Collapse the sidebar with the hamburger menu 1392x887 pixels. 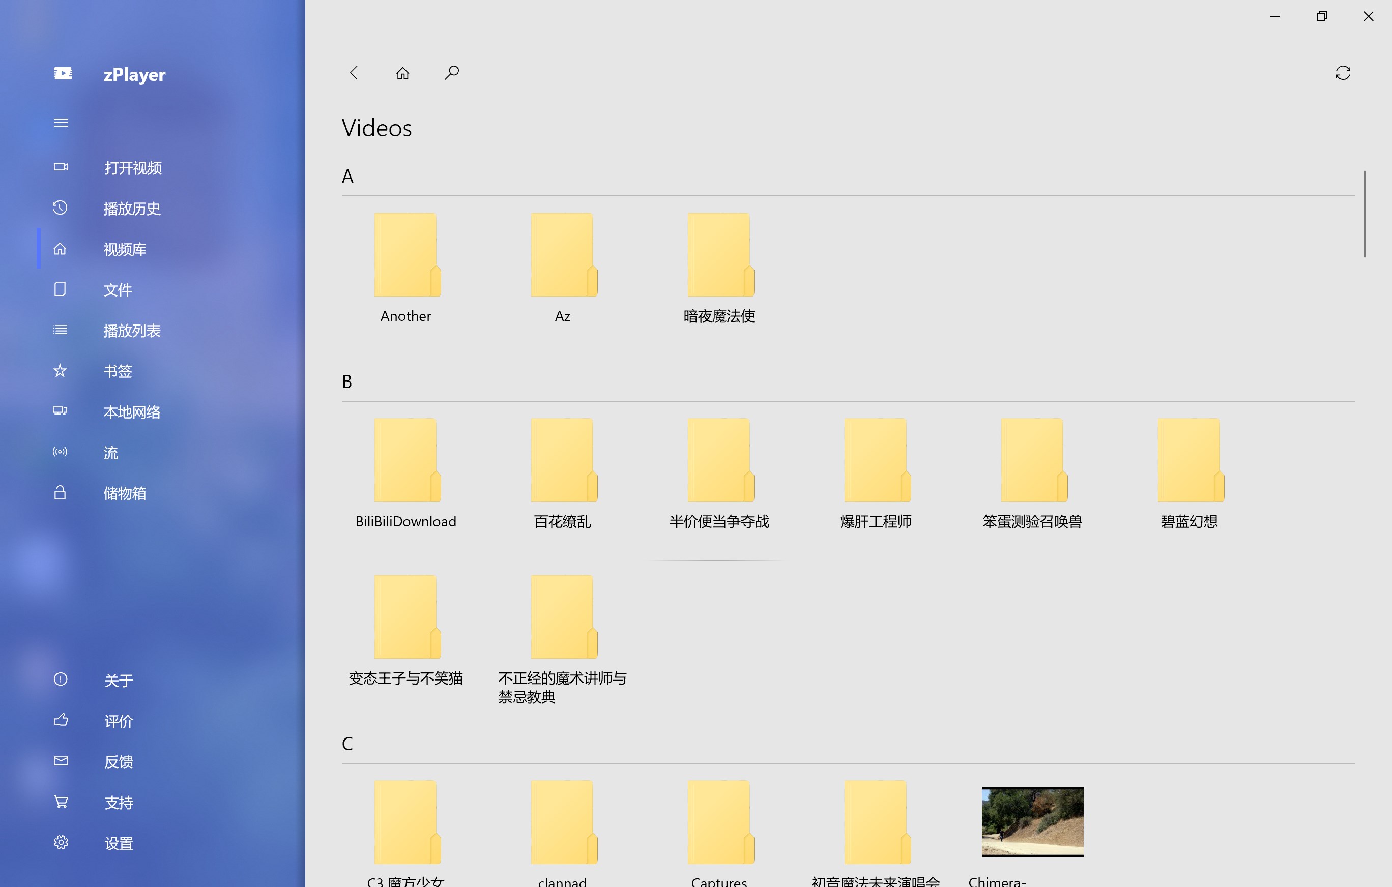(61, 122)
